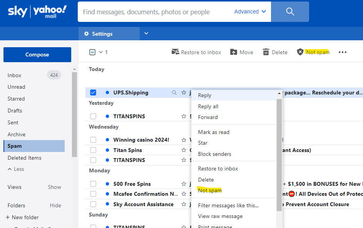Select Block senders menu entry
Viewport: 363px width, 228px height.
pyautogui.click(x=234, y=154)
